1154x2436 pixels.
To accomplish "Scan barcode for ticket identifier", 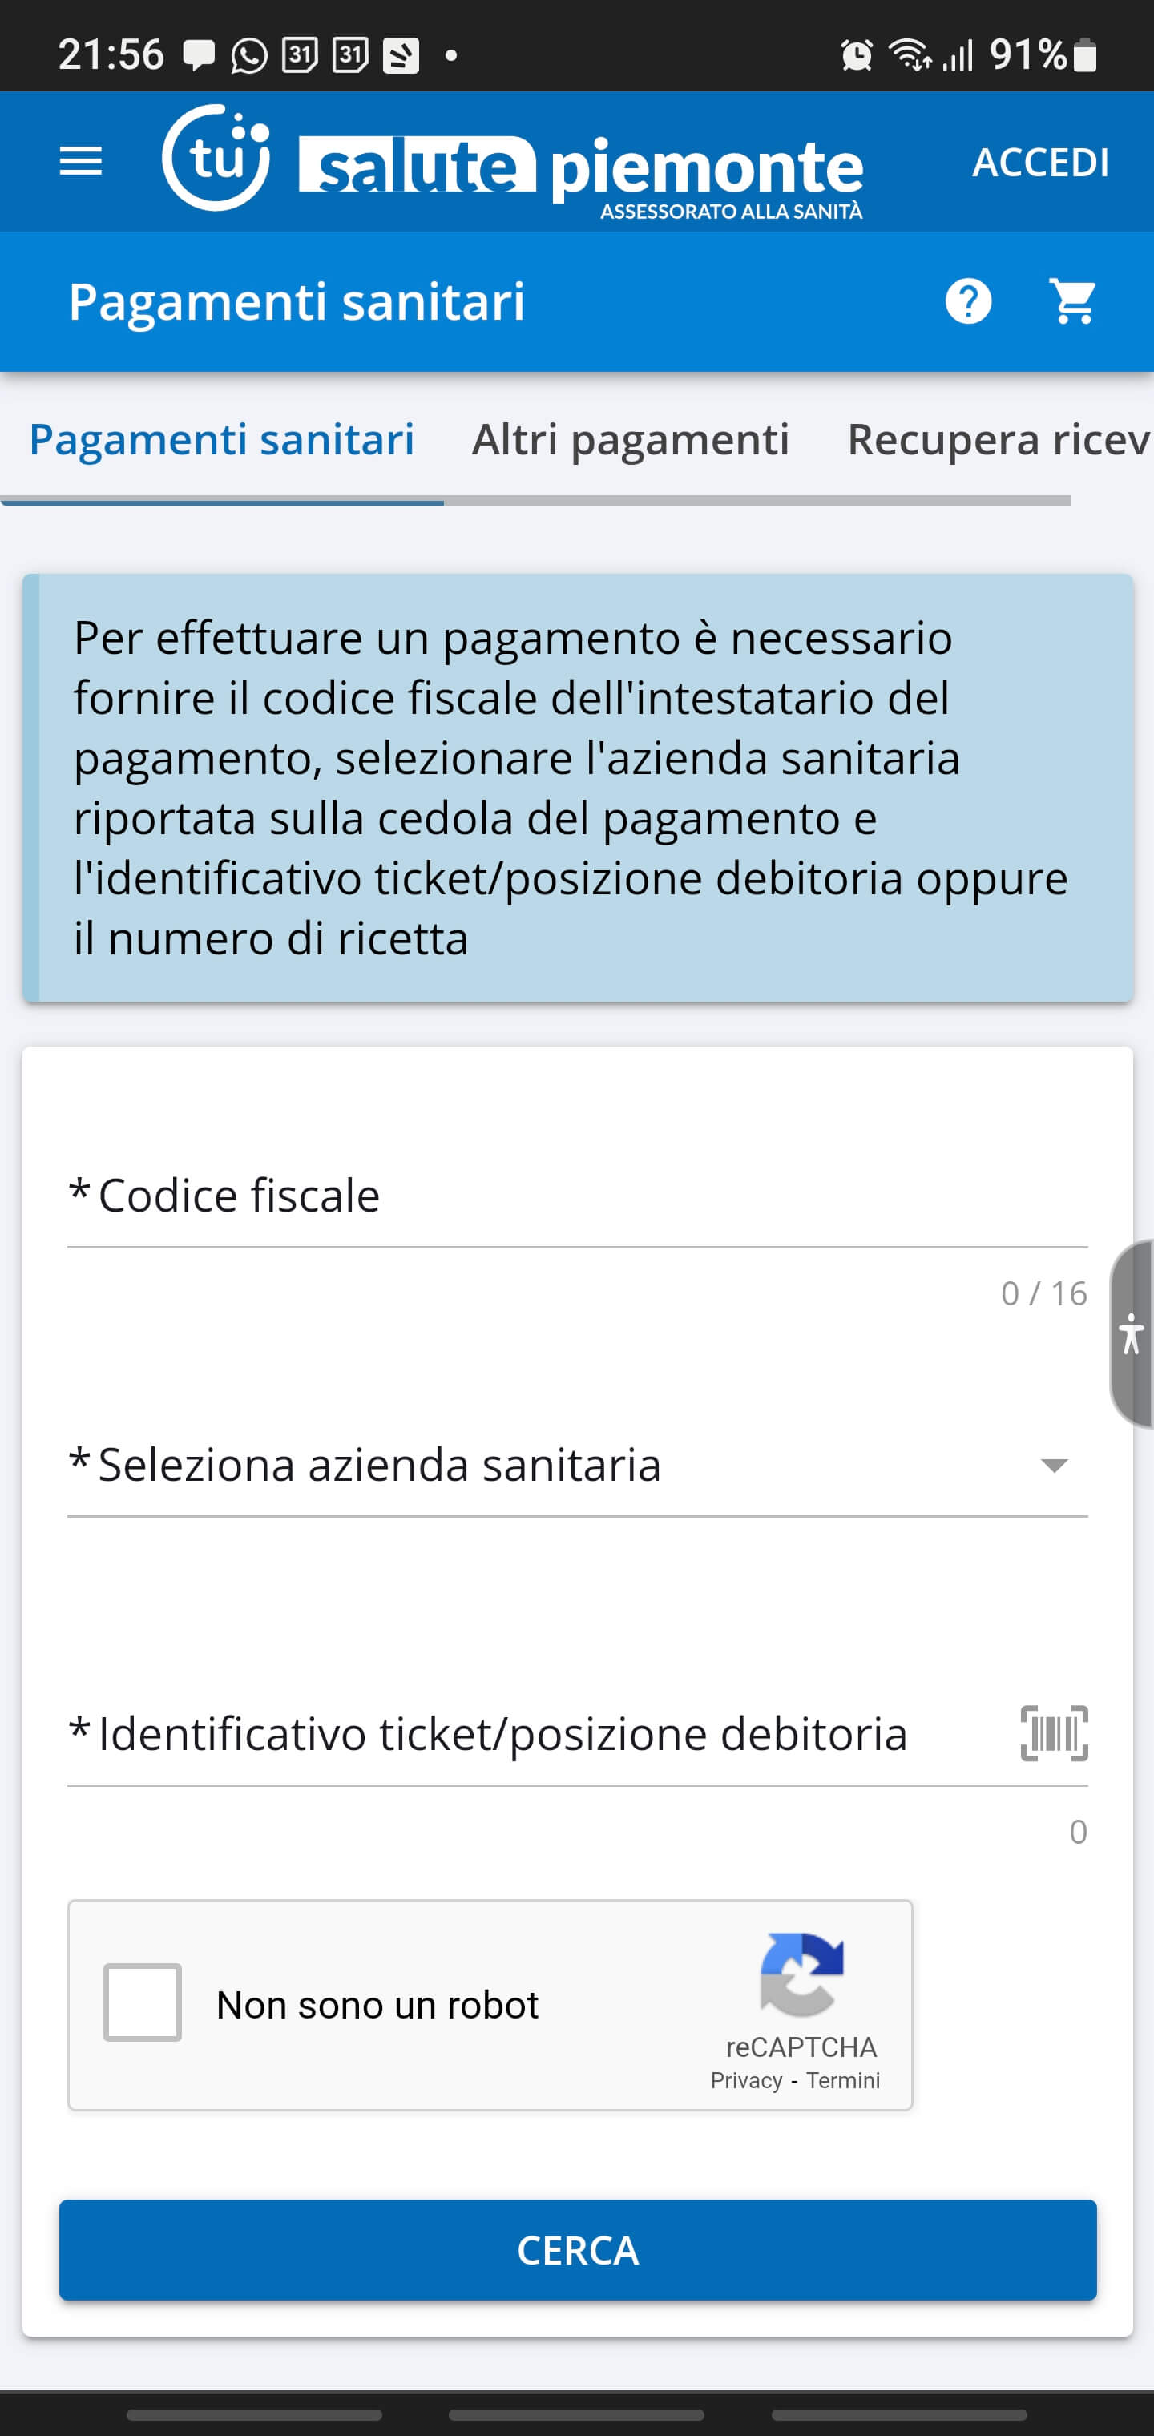I will pos(1054,1733).
